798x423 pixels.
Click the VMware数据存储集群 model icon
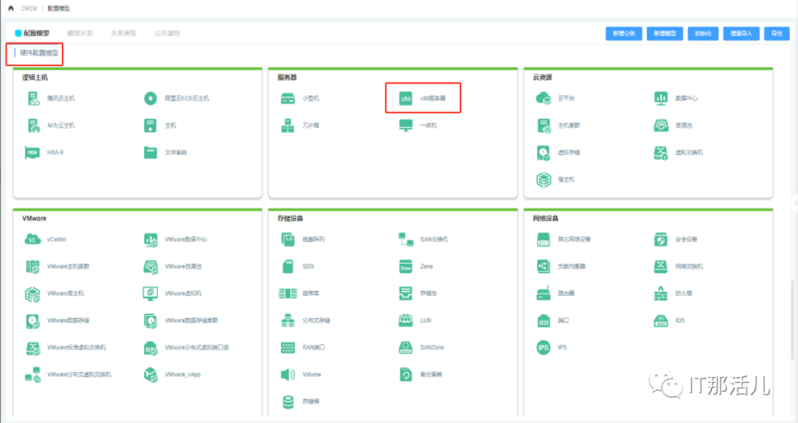tap(151, 321)
